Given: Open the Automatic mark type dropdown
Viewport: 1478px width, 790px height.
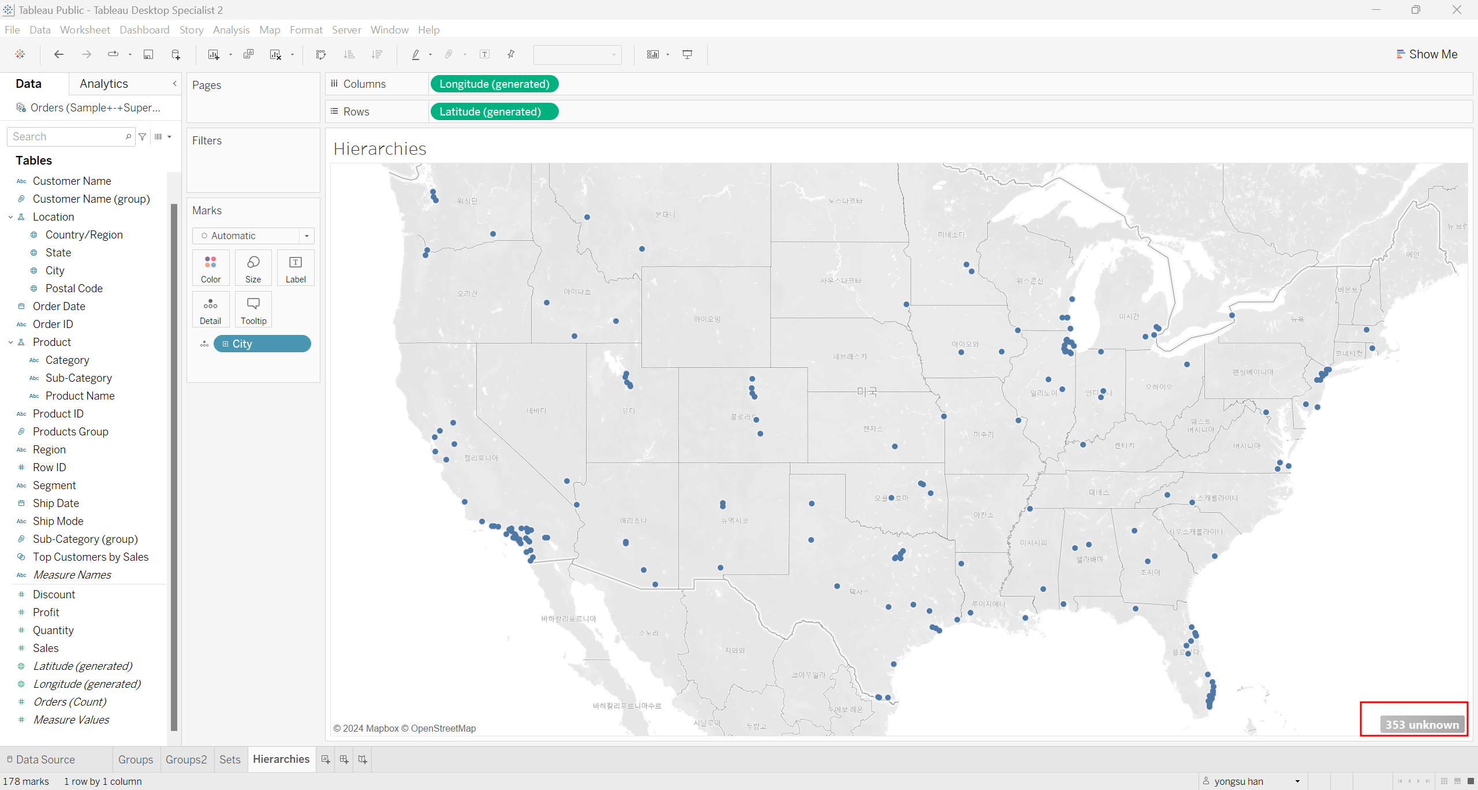Looking at the screenshot, I should pos(307,236).
